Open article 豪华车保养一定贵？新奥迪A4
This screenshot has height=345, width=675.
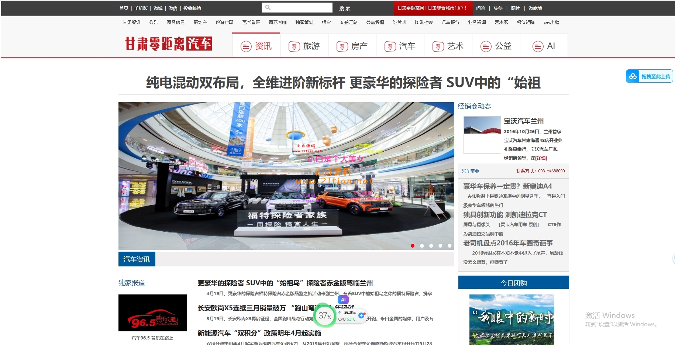[507, 186]
